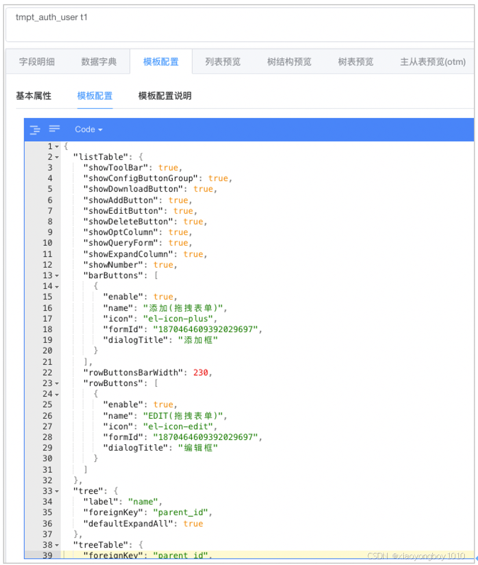This screenshot has width=478, height=565.
Task: Switch to the 字段明细 tab
Action: click(37, 62)
